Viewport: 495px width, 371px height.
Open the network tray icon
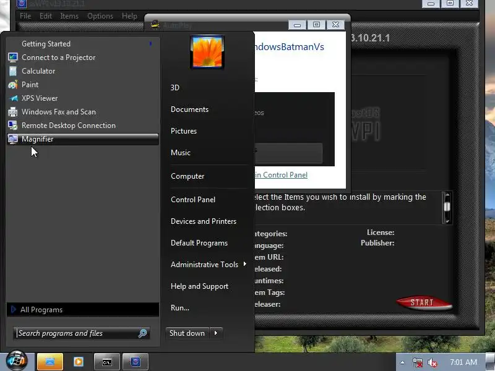[x=417, y=362]
